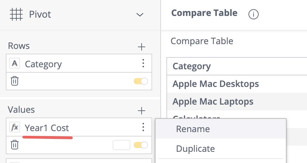Add a new field to Values
The height and width of the screenshot is (163, 307).
(141, 111)
